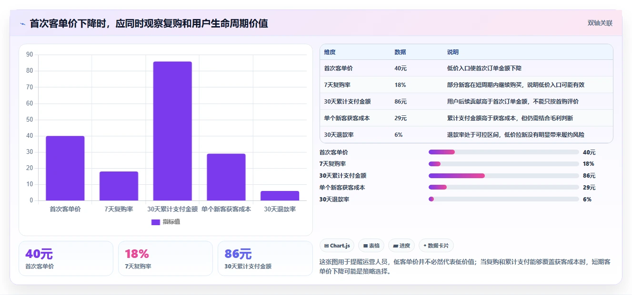This screenshot has height=295, width=632.
Task: Click the 单个新客获客成本 chart bar
Action: [x=226, y=177]
